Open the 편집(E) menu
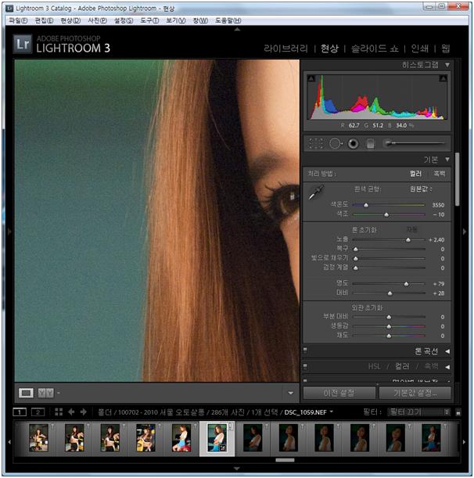Image resolution: width=474 pixels, height=478 pixels. pos(45,20)
